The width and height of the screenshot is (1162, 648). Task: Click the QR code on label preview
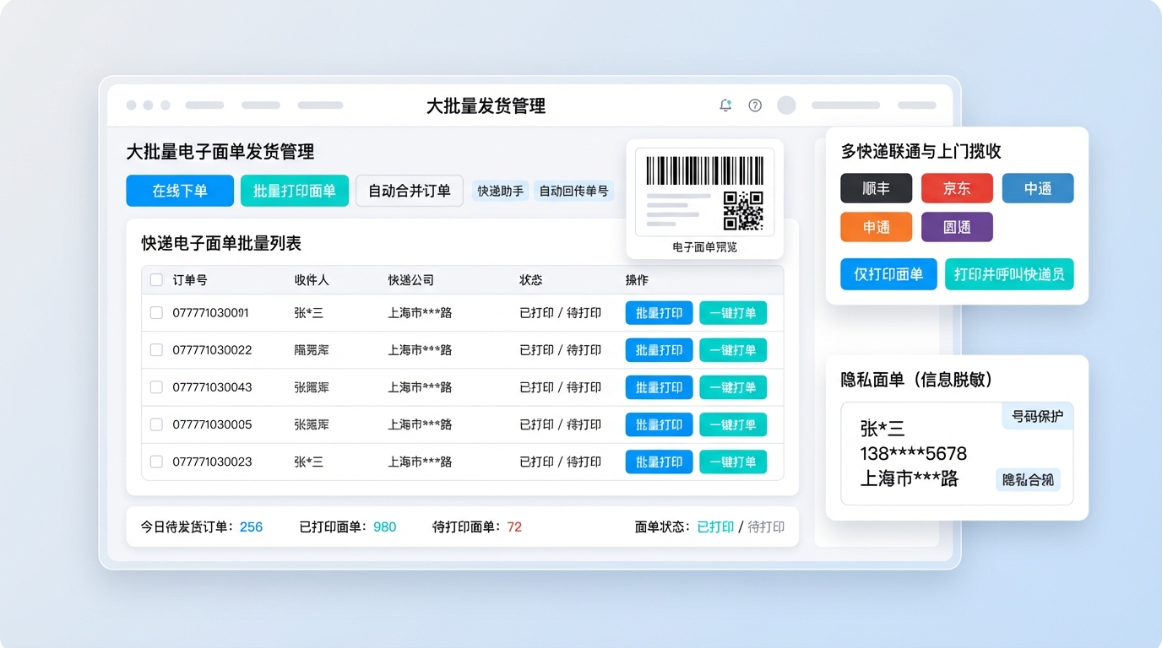tap(743, 211)
